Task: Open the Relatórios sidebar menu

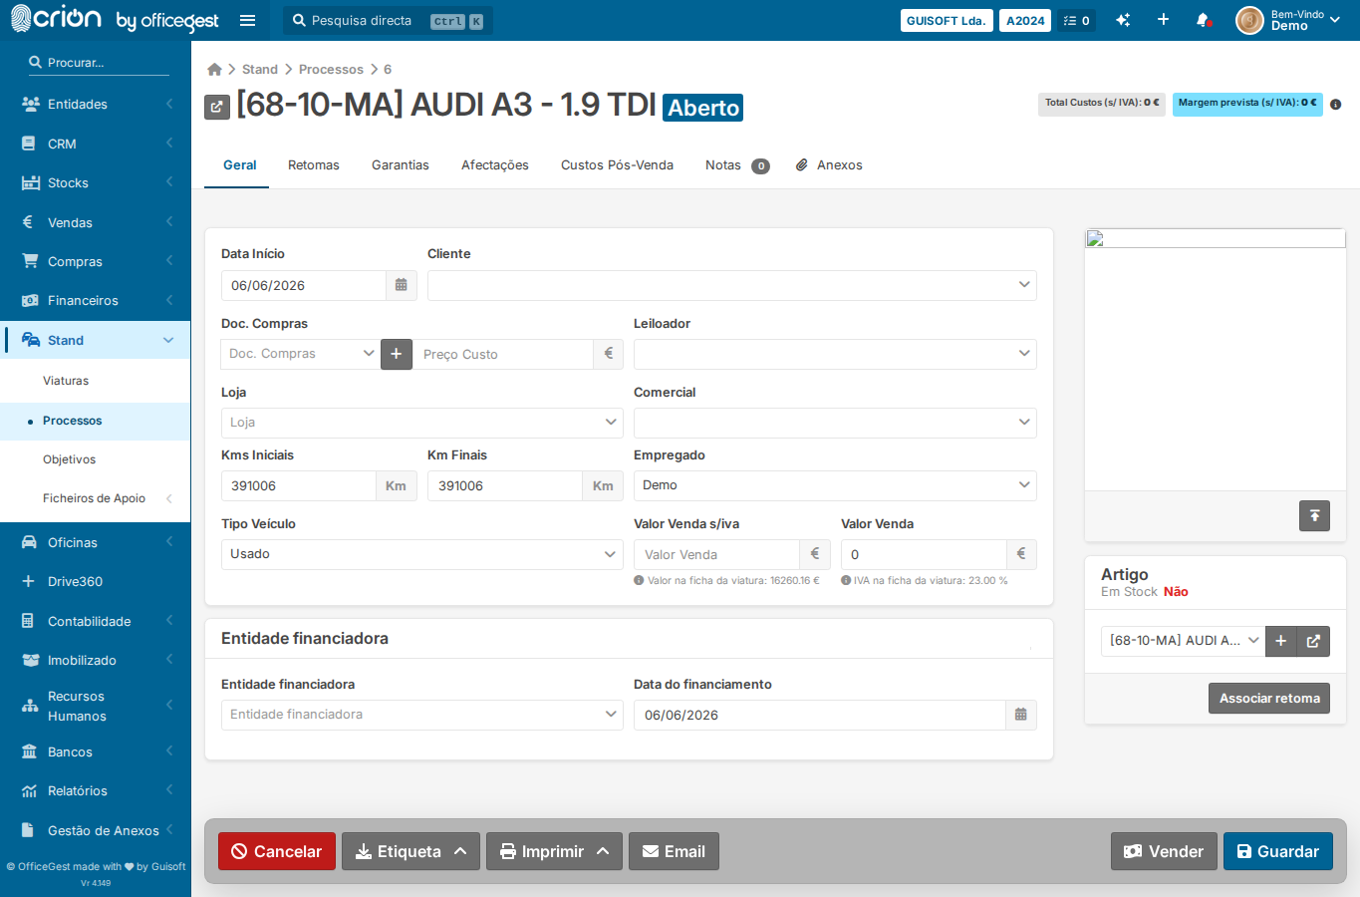Action: [x=96, y=790]
